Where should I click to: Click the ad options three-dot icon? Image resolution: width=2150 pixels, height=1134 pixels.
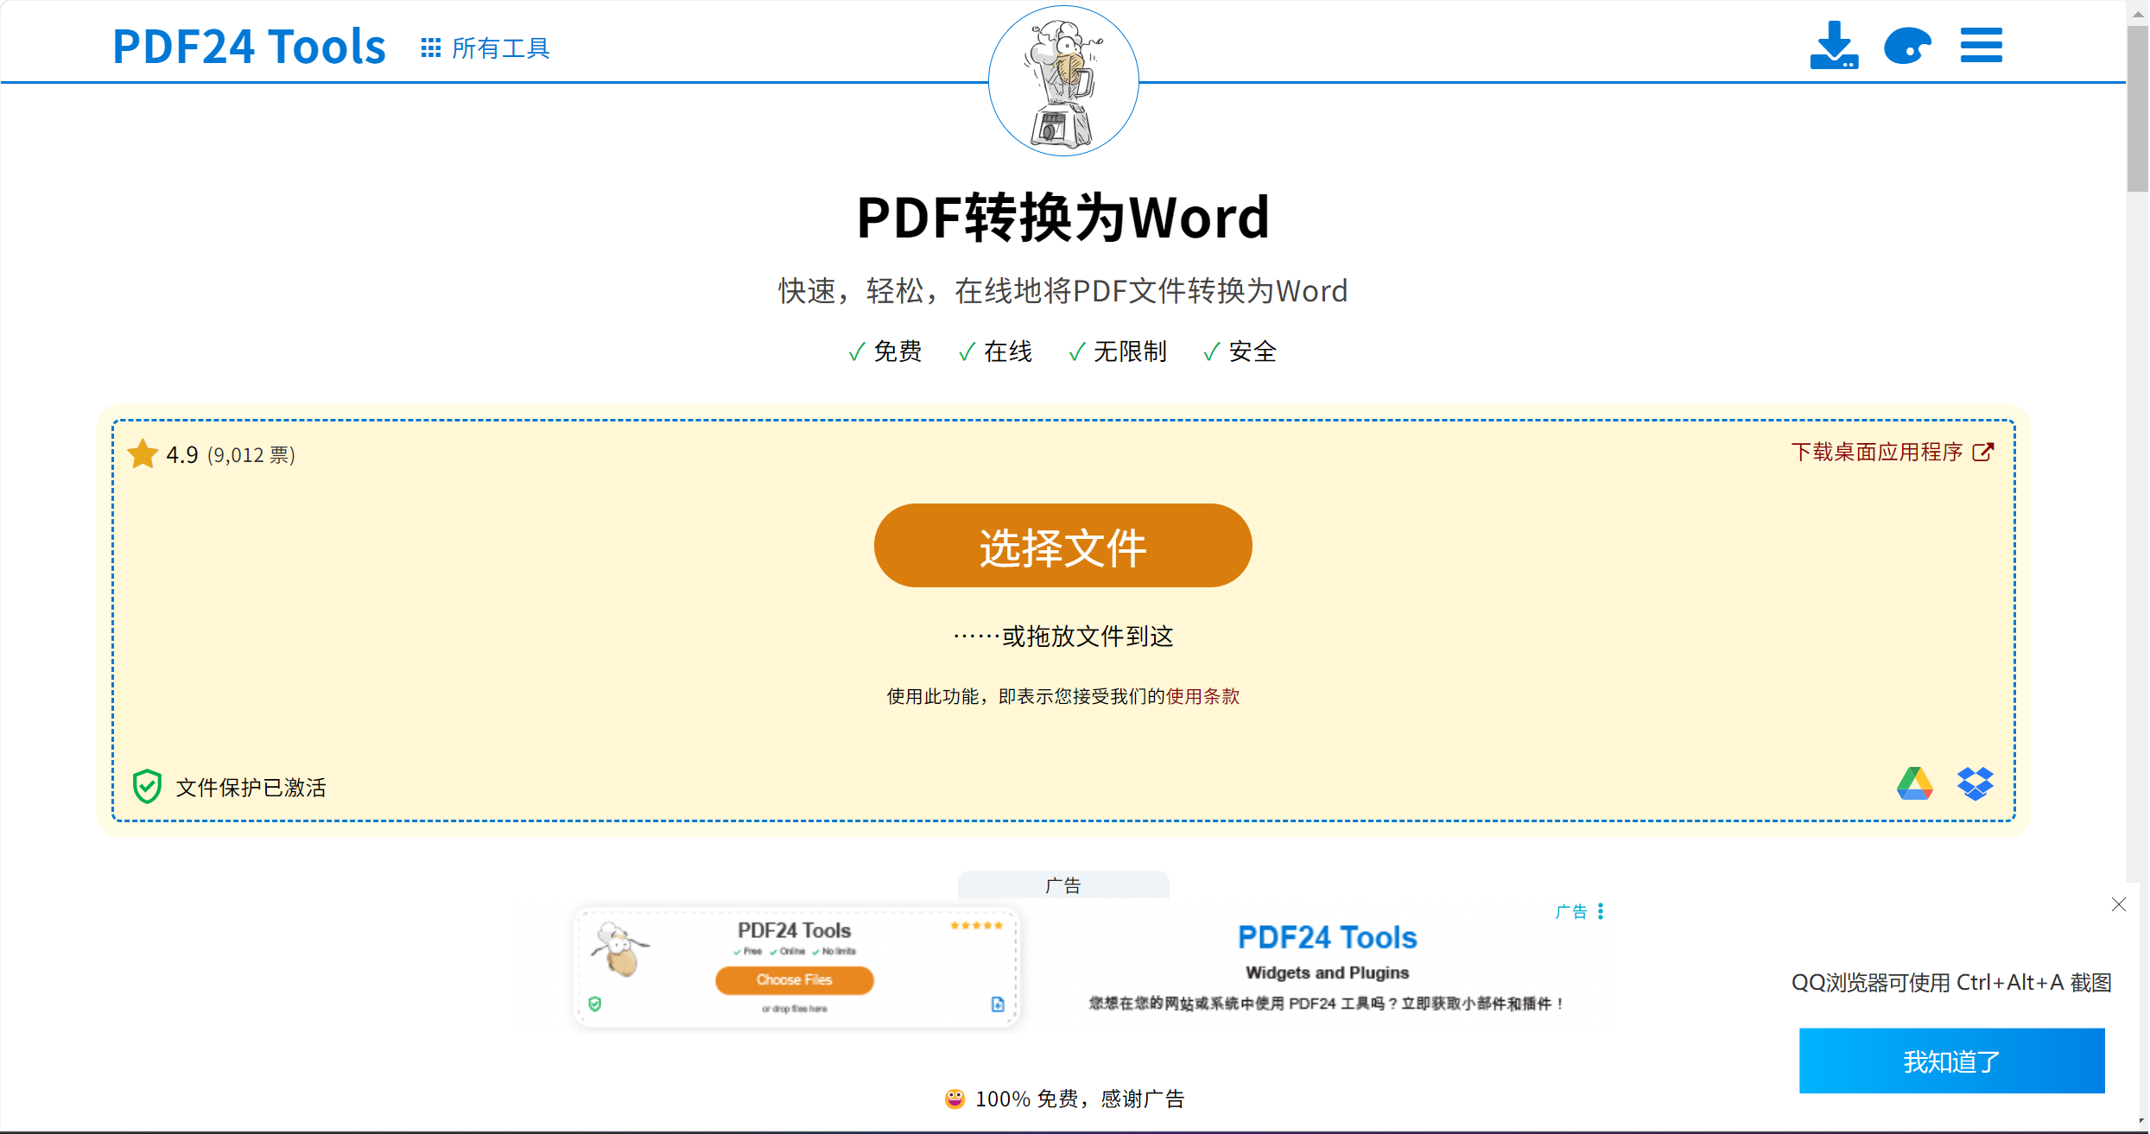1601,911
